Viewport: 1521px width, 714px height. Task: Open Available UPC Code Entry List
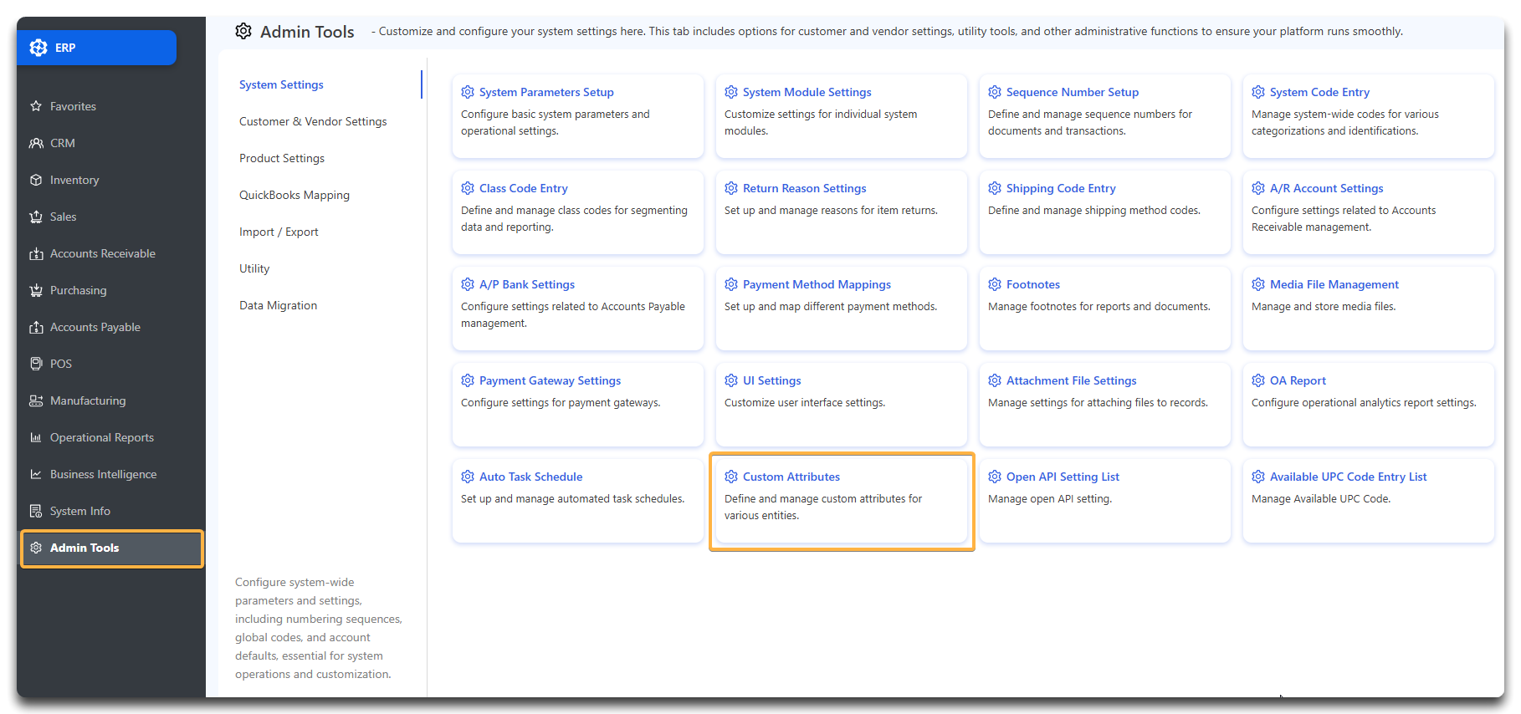pyautogui.click(x=1348, y=477)
